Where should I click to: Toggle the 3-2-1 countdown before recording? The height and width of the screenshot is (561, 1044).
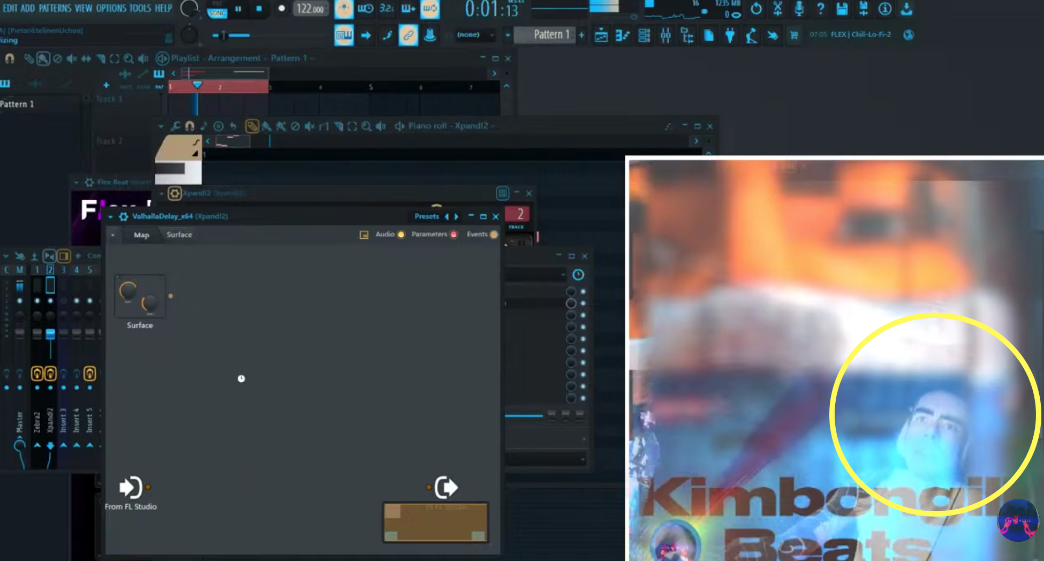pyautogui.click(x=387, y=9)
